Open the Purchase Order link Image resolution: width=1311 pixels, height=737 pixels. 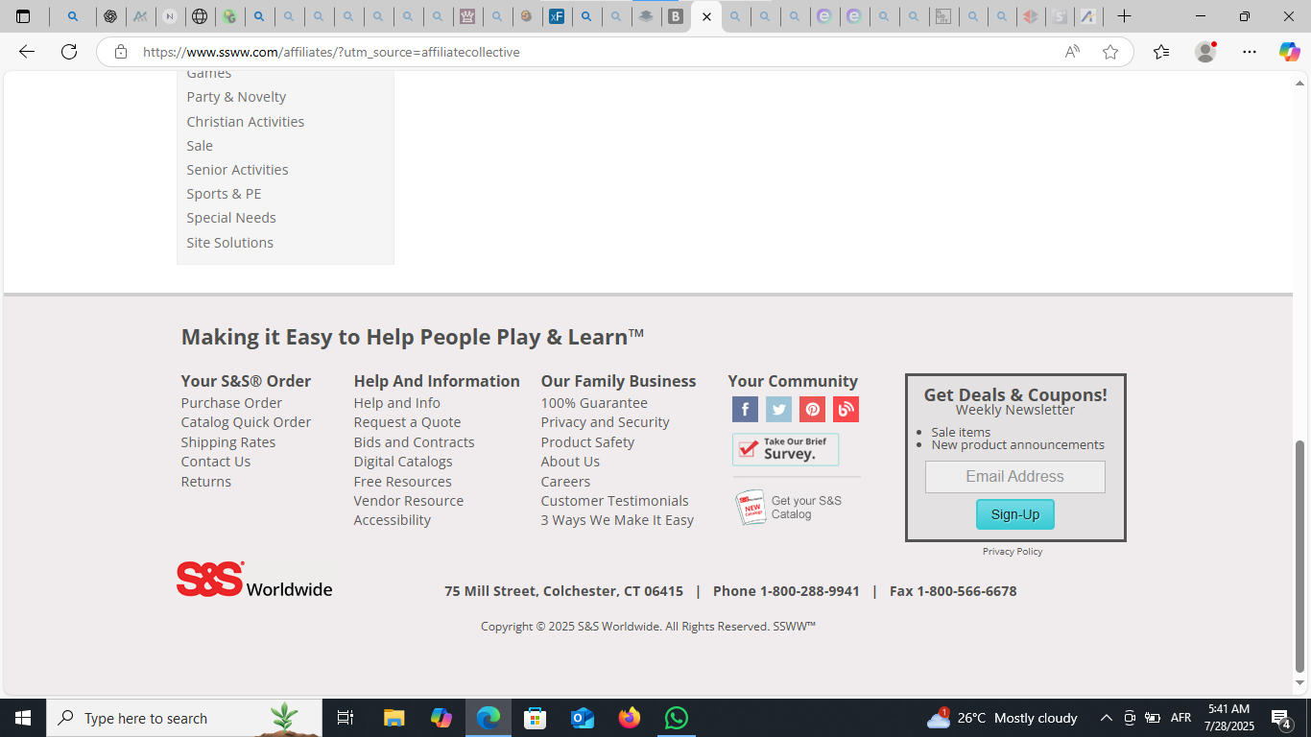231,403
